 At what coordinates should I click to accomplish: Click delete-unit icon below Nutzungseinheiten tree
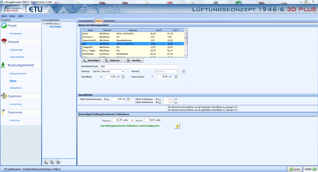click(x=58, y=162)
